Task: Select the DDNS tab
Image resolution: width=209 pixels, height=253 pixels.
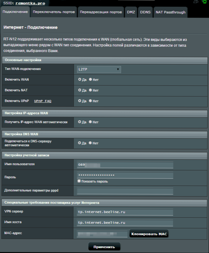Action: 145,12
